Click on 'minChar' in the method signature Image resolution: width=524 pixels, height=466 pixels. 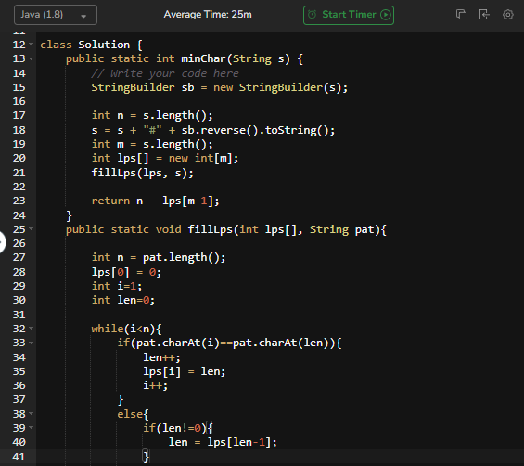pyautogui.click(x=203, y=58)
